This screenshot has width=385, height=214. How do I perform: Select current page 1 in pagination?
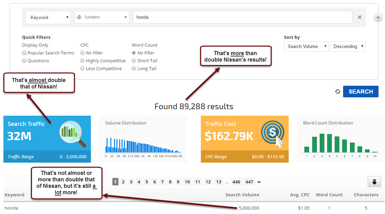click(x=115, y=182)
